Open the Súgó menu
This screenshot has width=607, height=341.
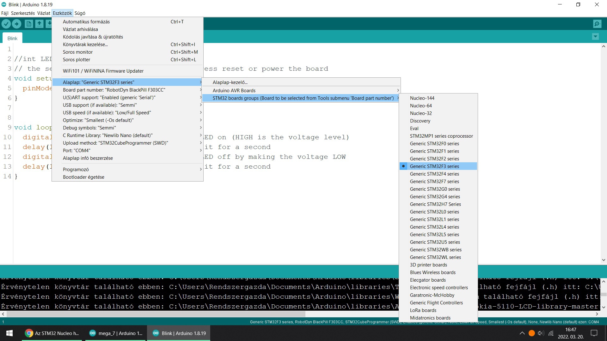[80, 13]
